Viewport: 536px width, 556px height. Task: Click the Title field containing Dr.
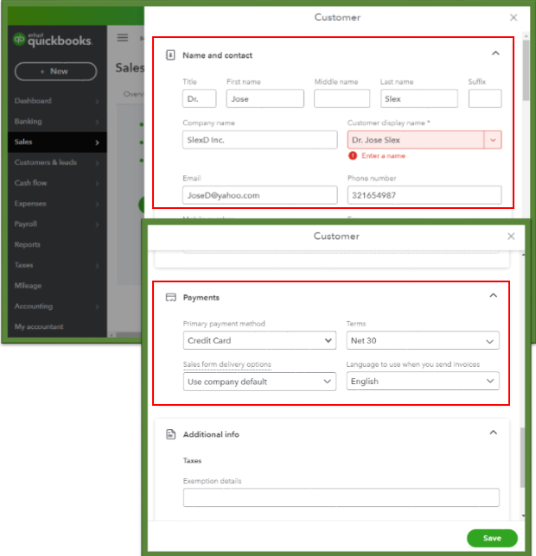199,98
